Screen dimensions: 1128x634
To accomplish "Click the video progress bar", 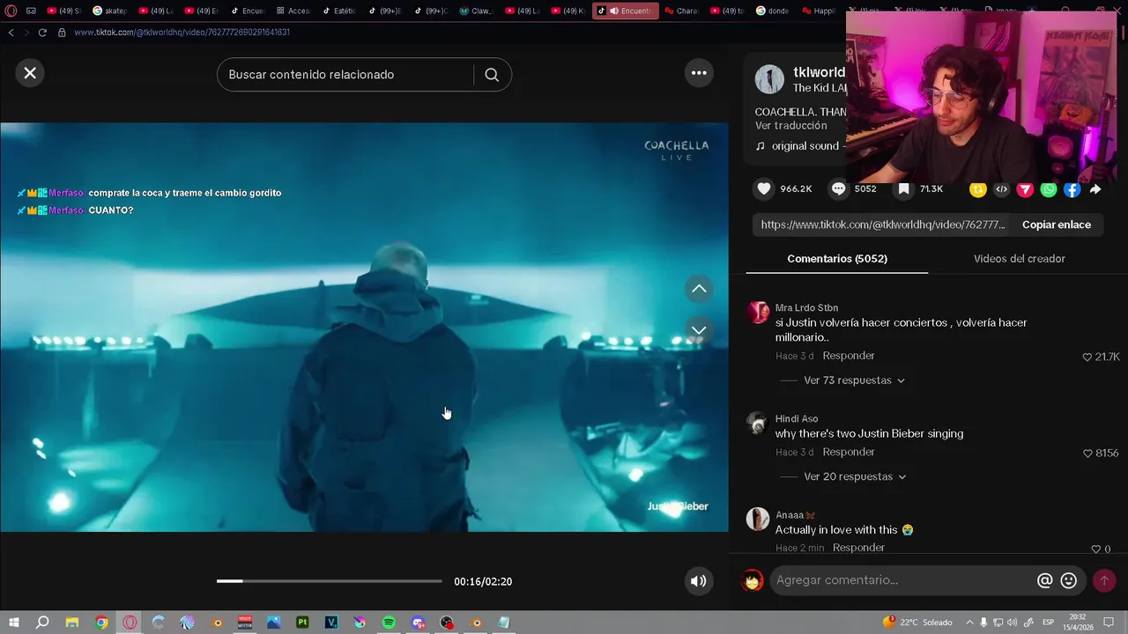I will pos(329,581).
